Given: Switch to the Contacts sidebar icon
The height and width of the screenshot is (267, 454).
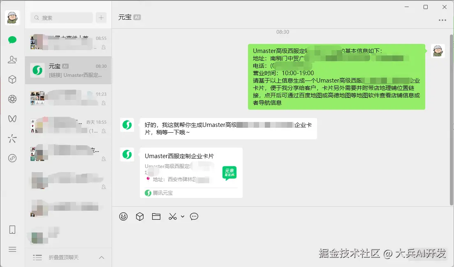Looking at the screenshot, I should [x=12, y=59].
